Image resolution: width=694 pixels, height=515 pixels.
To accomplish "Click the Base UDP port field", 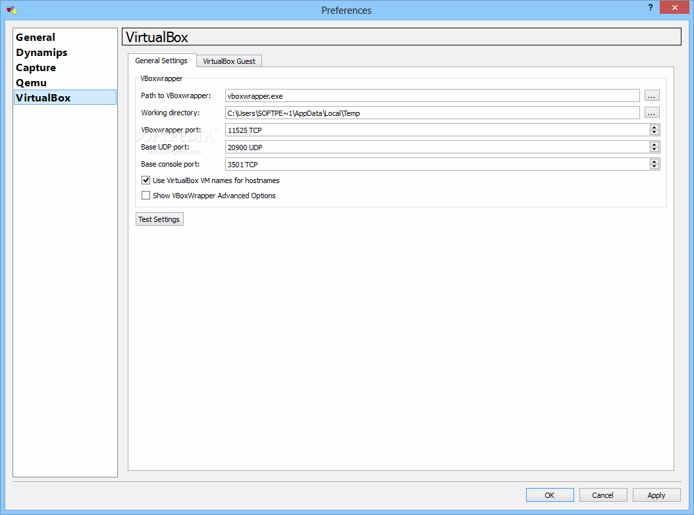I will (437, 147).
